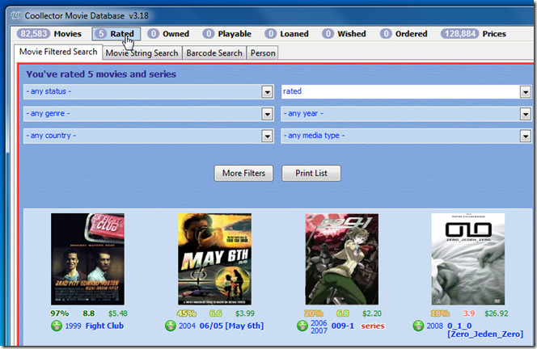Show the Loaned movies tab
This screenshot has height=349, width=537.
point(286,34)
